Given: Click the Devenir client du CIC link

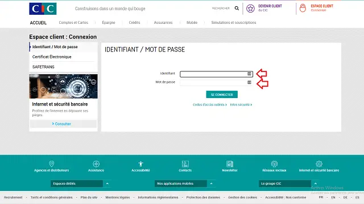Looking at the screenshot, I should pyautogui.click(x=270, y=8).
